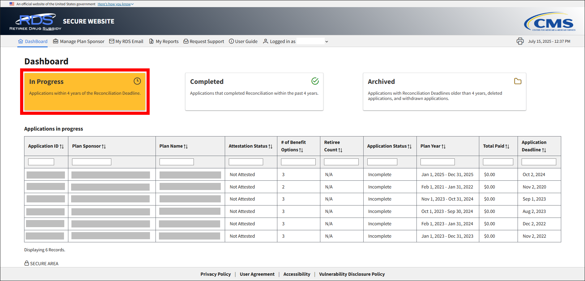Sort by Application Deadline arrows icon
This screenshot has height=281, width=585.
[x=544, y=150]
